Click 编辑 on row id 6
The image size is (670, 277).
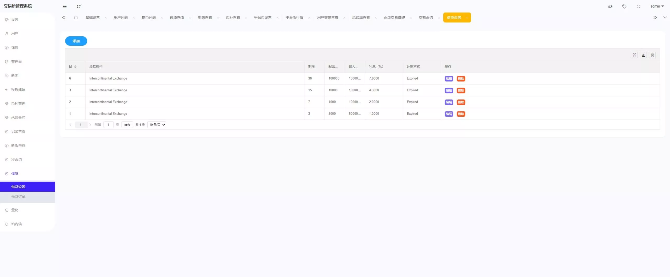(x=449, y=79)
